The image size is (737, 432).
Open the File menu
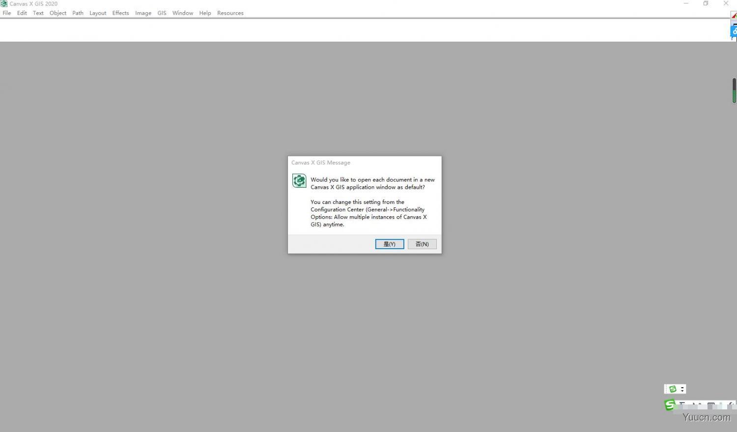coord(7,13)
